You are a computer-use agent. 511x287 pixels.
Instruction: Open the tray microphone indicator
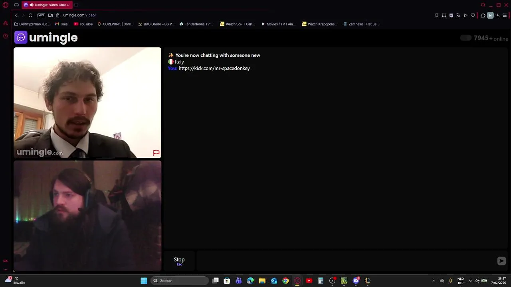pos(451,281)
